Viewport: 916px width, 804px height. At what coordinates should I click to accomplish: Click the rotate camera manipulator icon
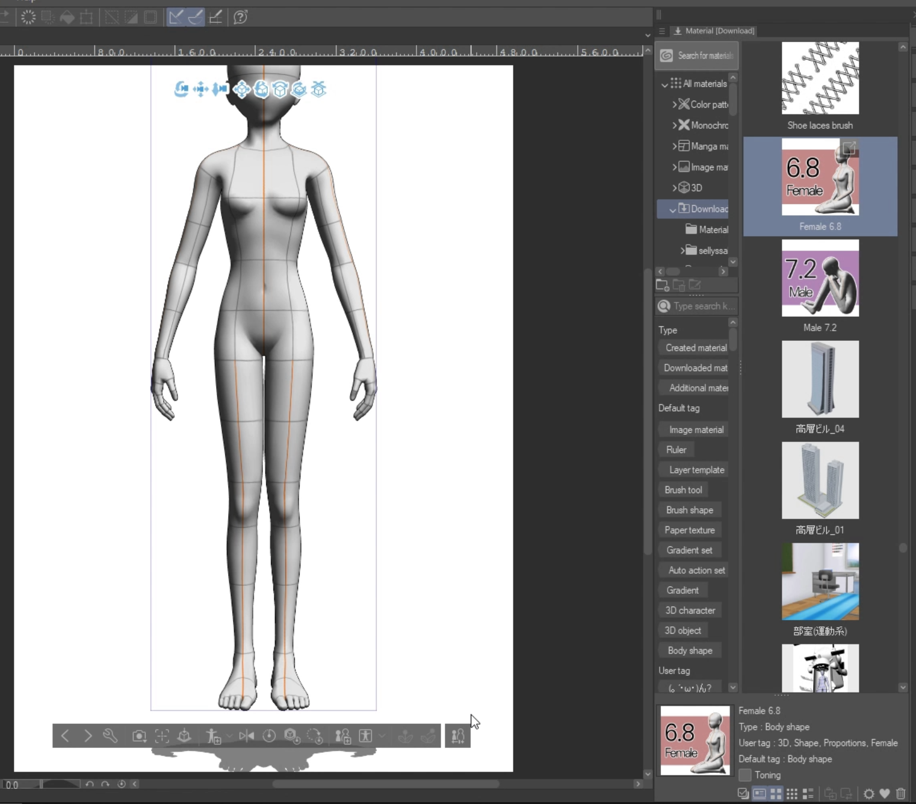[181, 89]
